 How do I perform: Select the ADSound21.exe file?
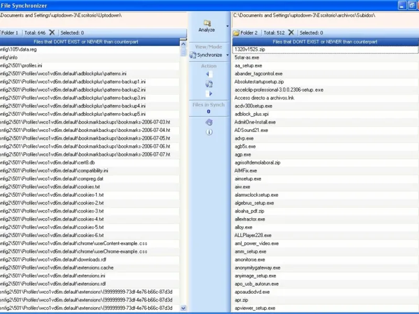[x=325, y=130]
